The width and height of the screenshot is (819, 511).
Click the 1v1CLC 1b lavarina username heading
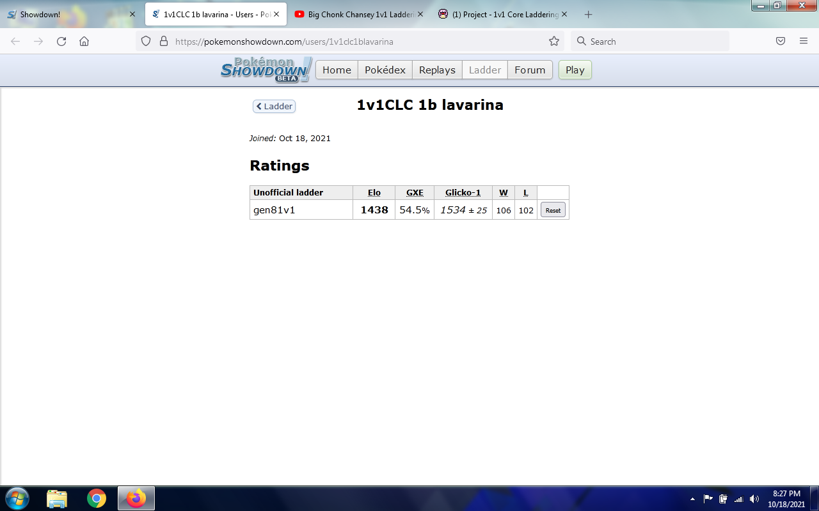(x=430, y=105)
